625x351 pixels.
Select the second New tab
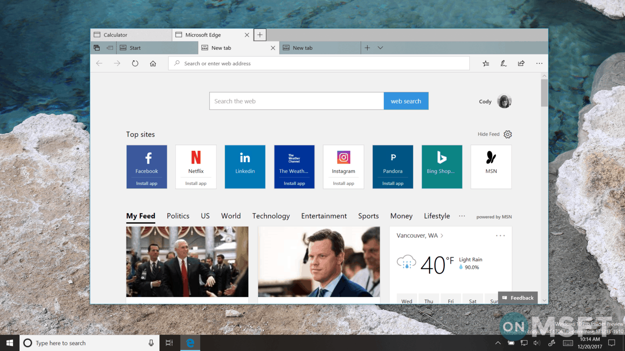(x=320, y=48)
